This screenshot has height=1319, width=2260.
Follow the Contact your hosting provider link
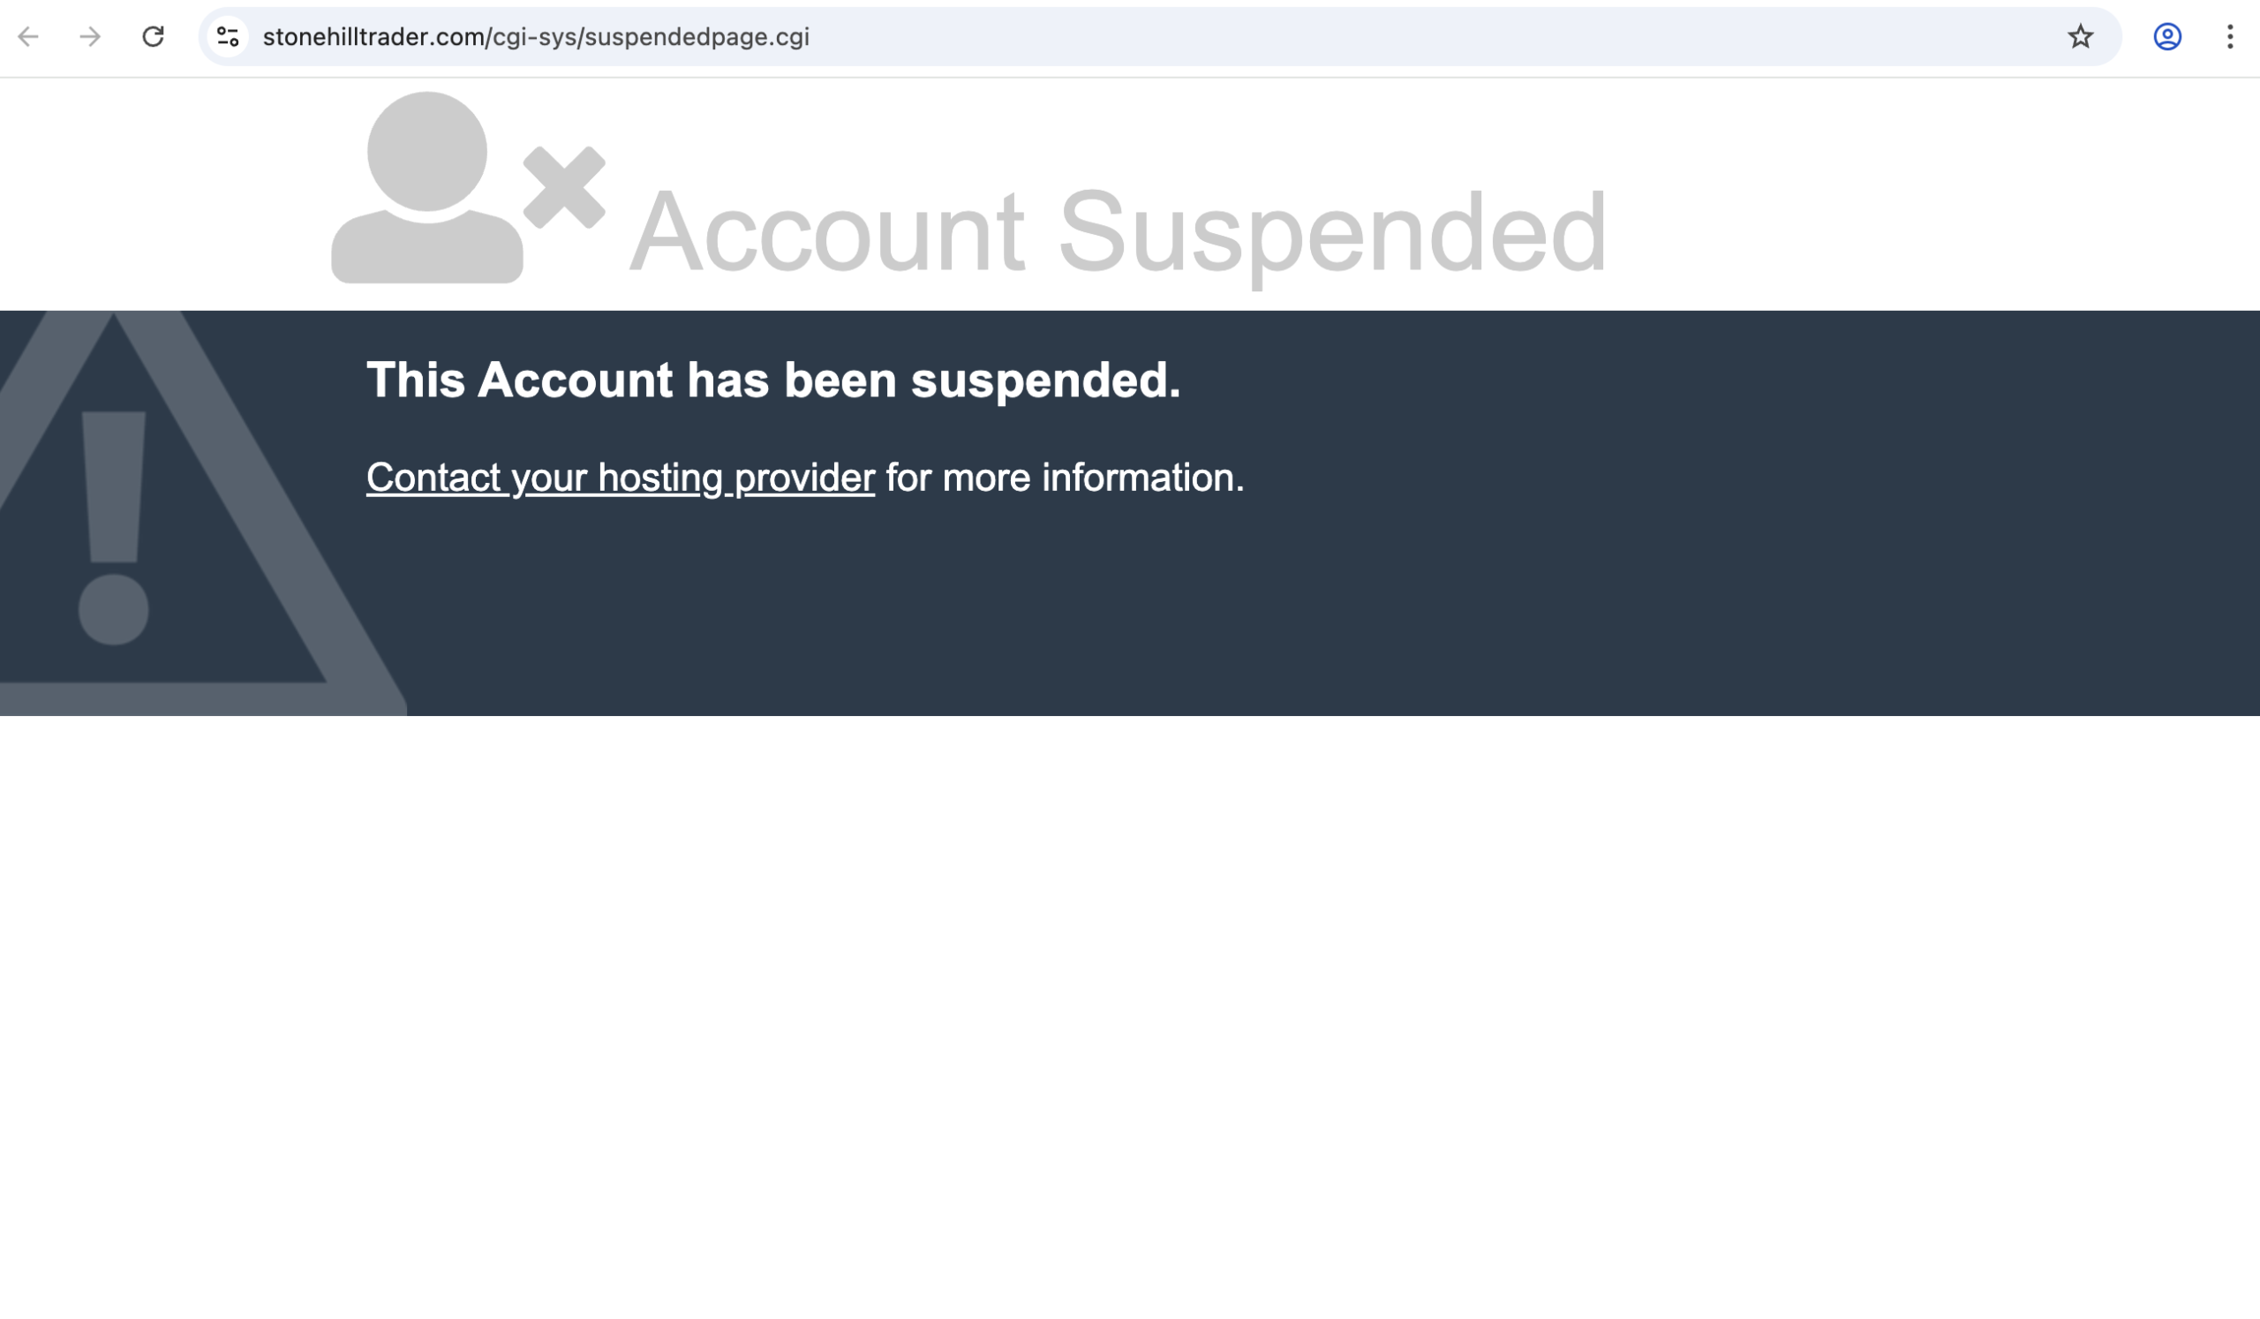620,478
